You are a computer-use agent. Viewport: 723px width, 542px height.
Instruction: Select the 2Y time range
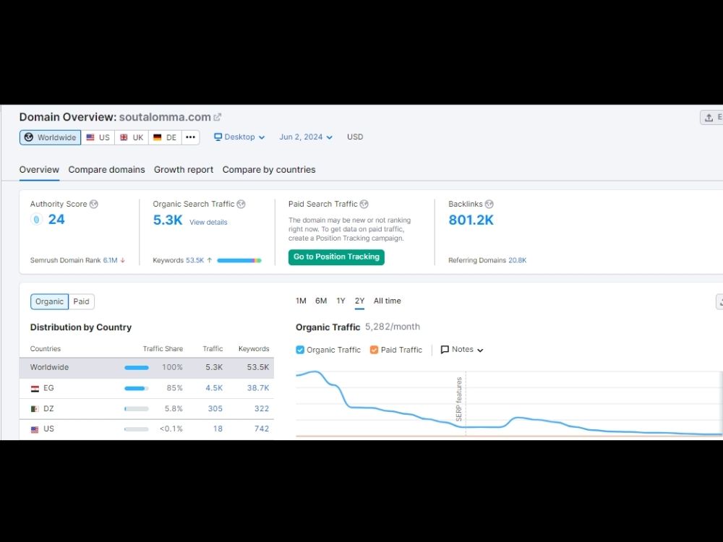[359, 301]
